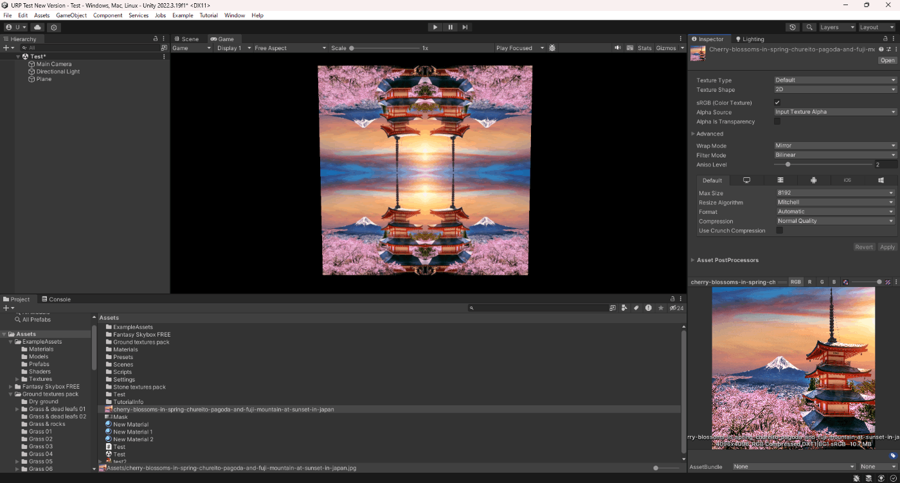900x483 pixels.
Task: Toggle the Inspector panel lock icon
Action: [885, 39]
